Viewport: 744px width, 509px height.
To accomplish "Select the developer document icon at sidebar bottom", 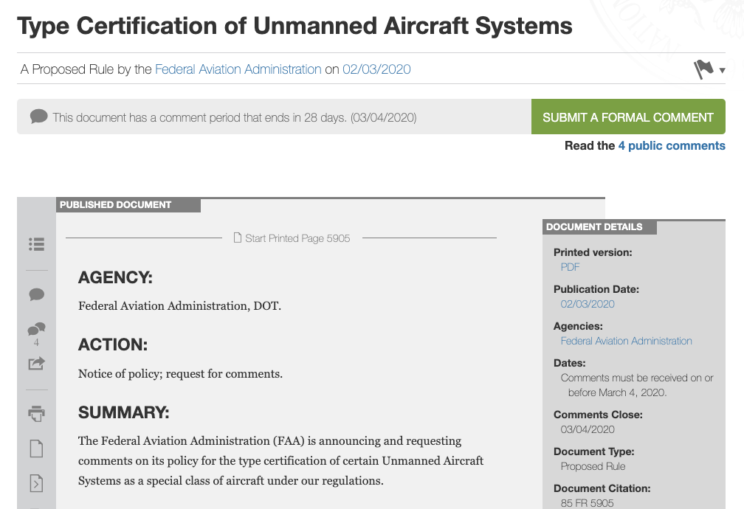I will click(x=36, y=483).
